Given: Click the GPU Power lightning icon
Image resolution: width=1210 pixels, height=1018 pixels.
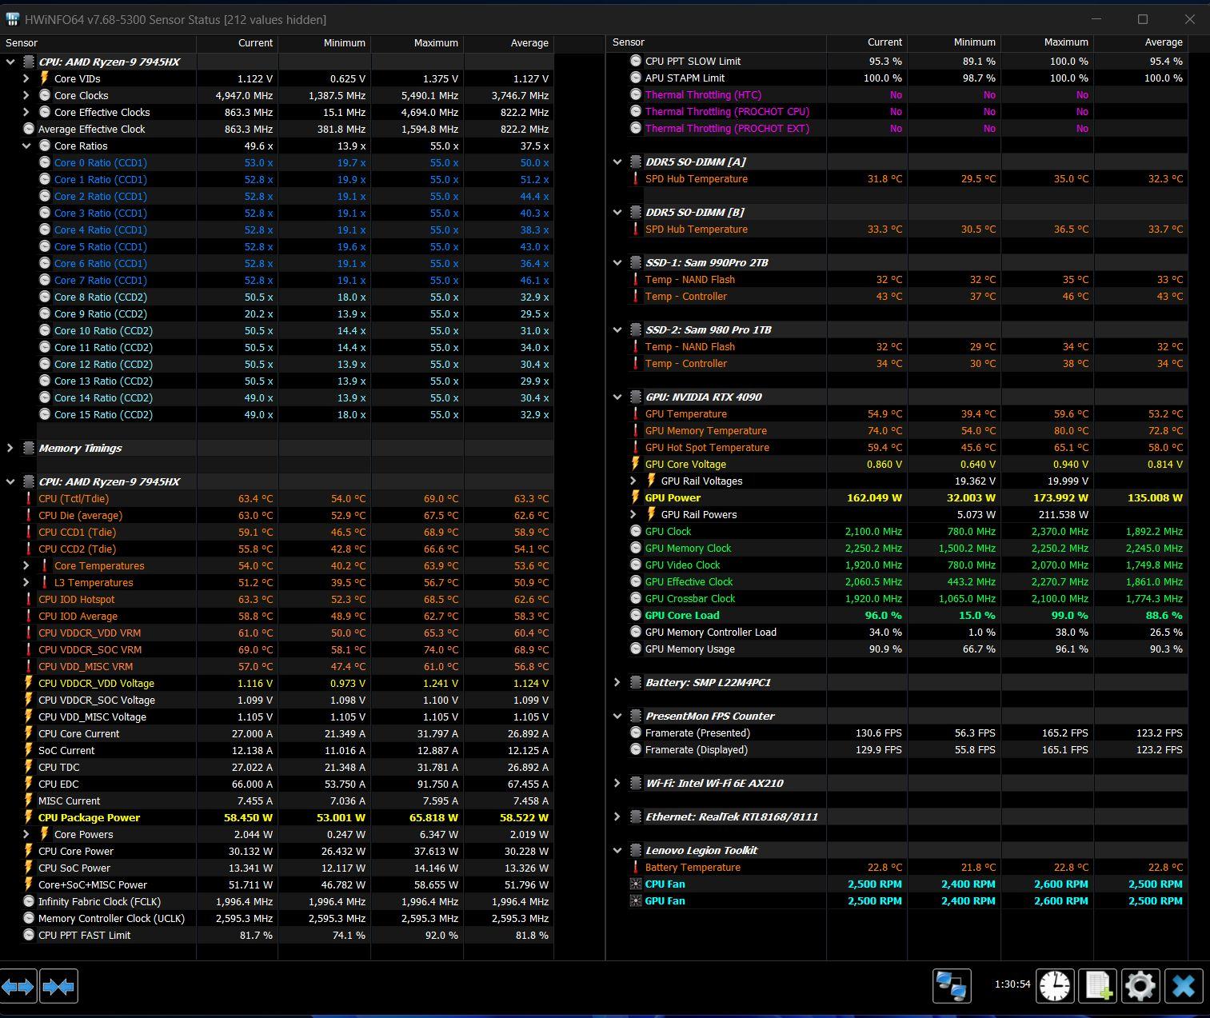Looking at the screenshot, I should (x=636, y=497).
